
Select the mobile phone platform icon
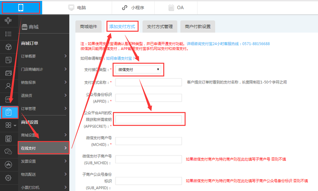coord(21,8)
